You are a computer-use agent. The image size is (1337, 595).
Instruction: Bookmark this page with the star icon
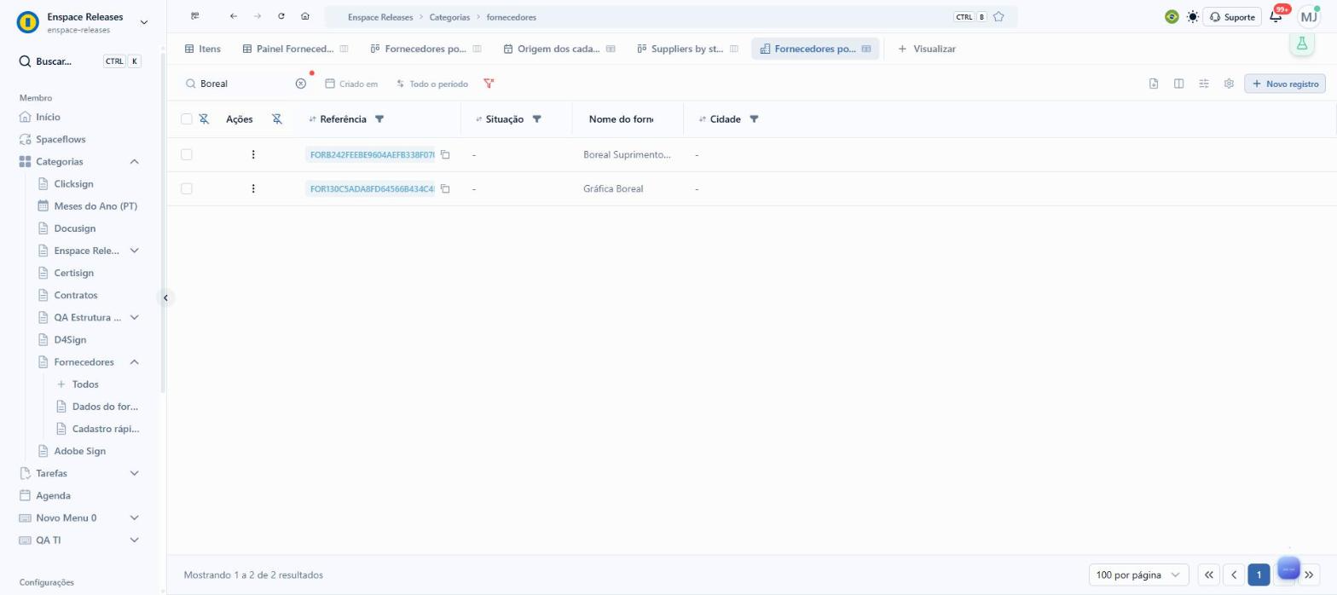(x=998, y=16)
